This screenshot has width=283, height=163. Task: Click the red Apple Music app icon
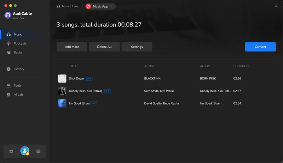point(88,6)
